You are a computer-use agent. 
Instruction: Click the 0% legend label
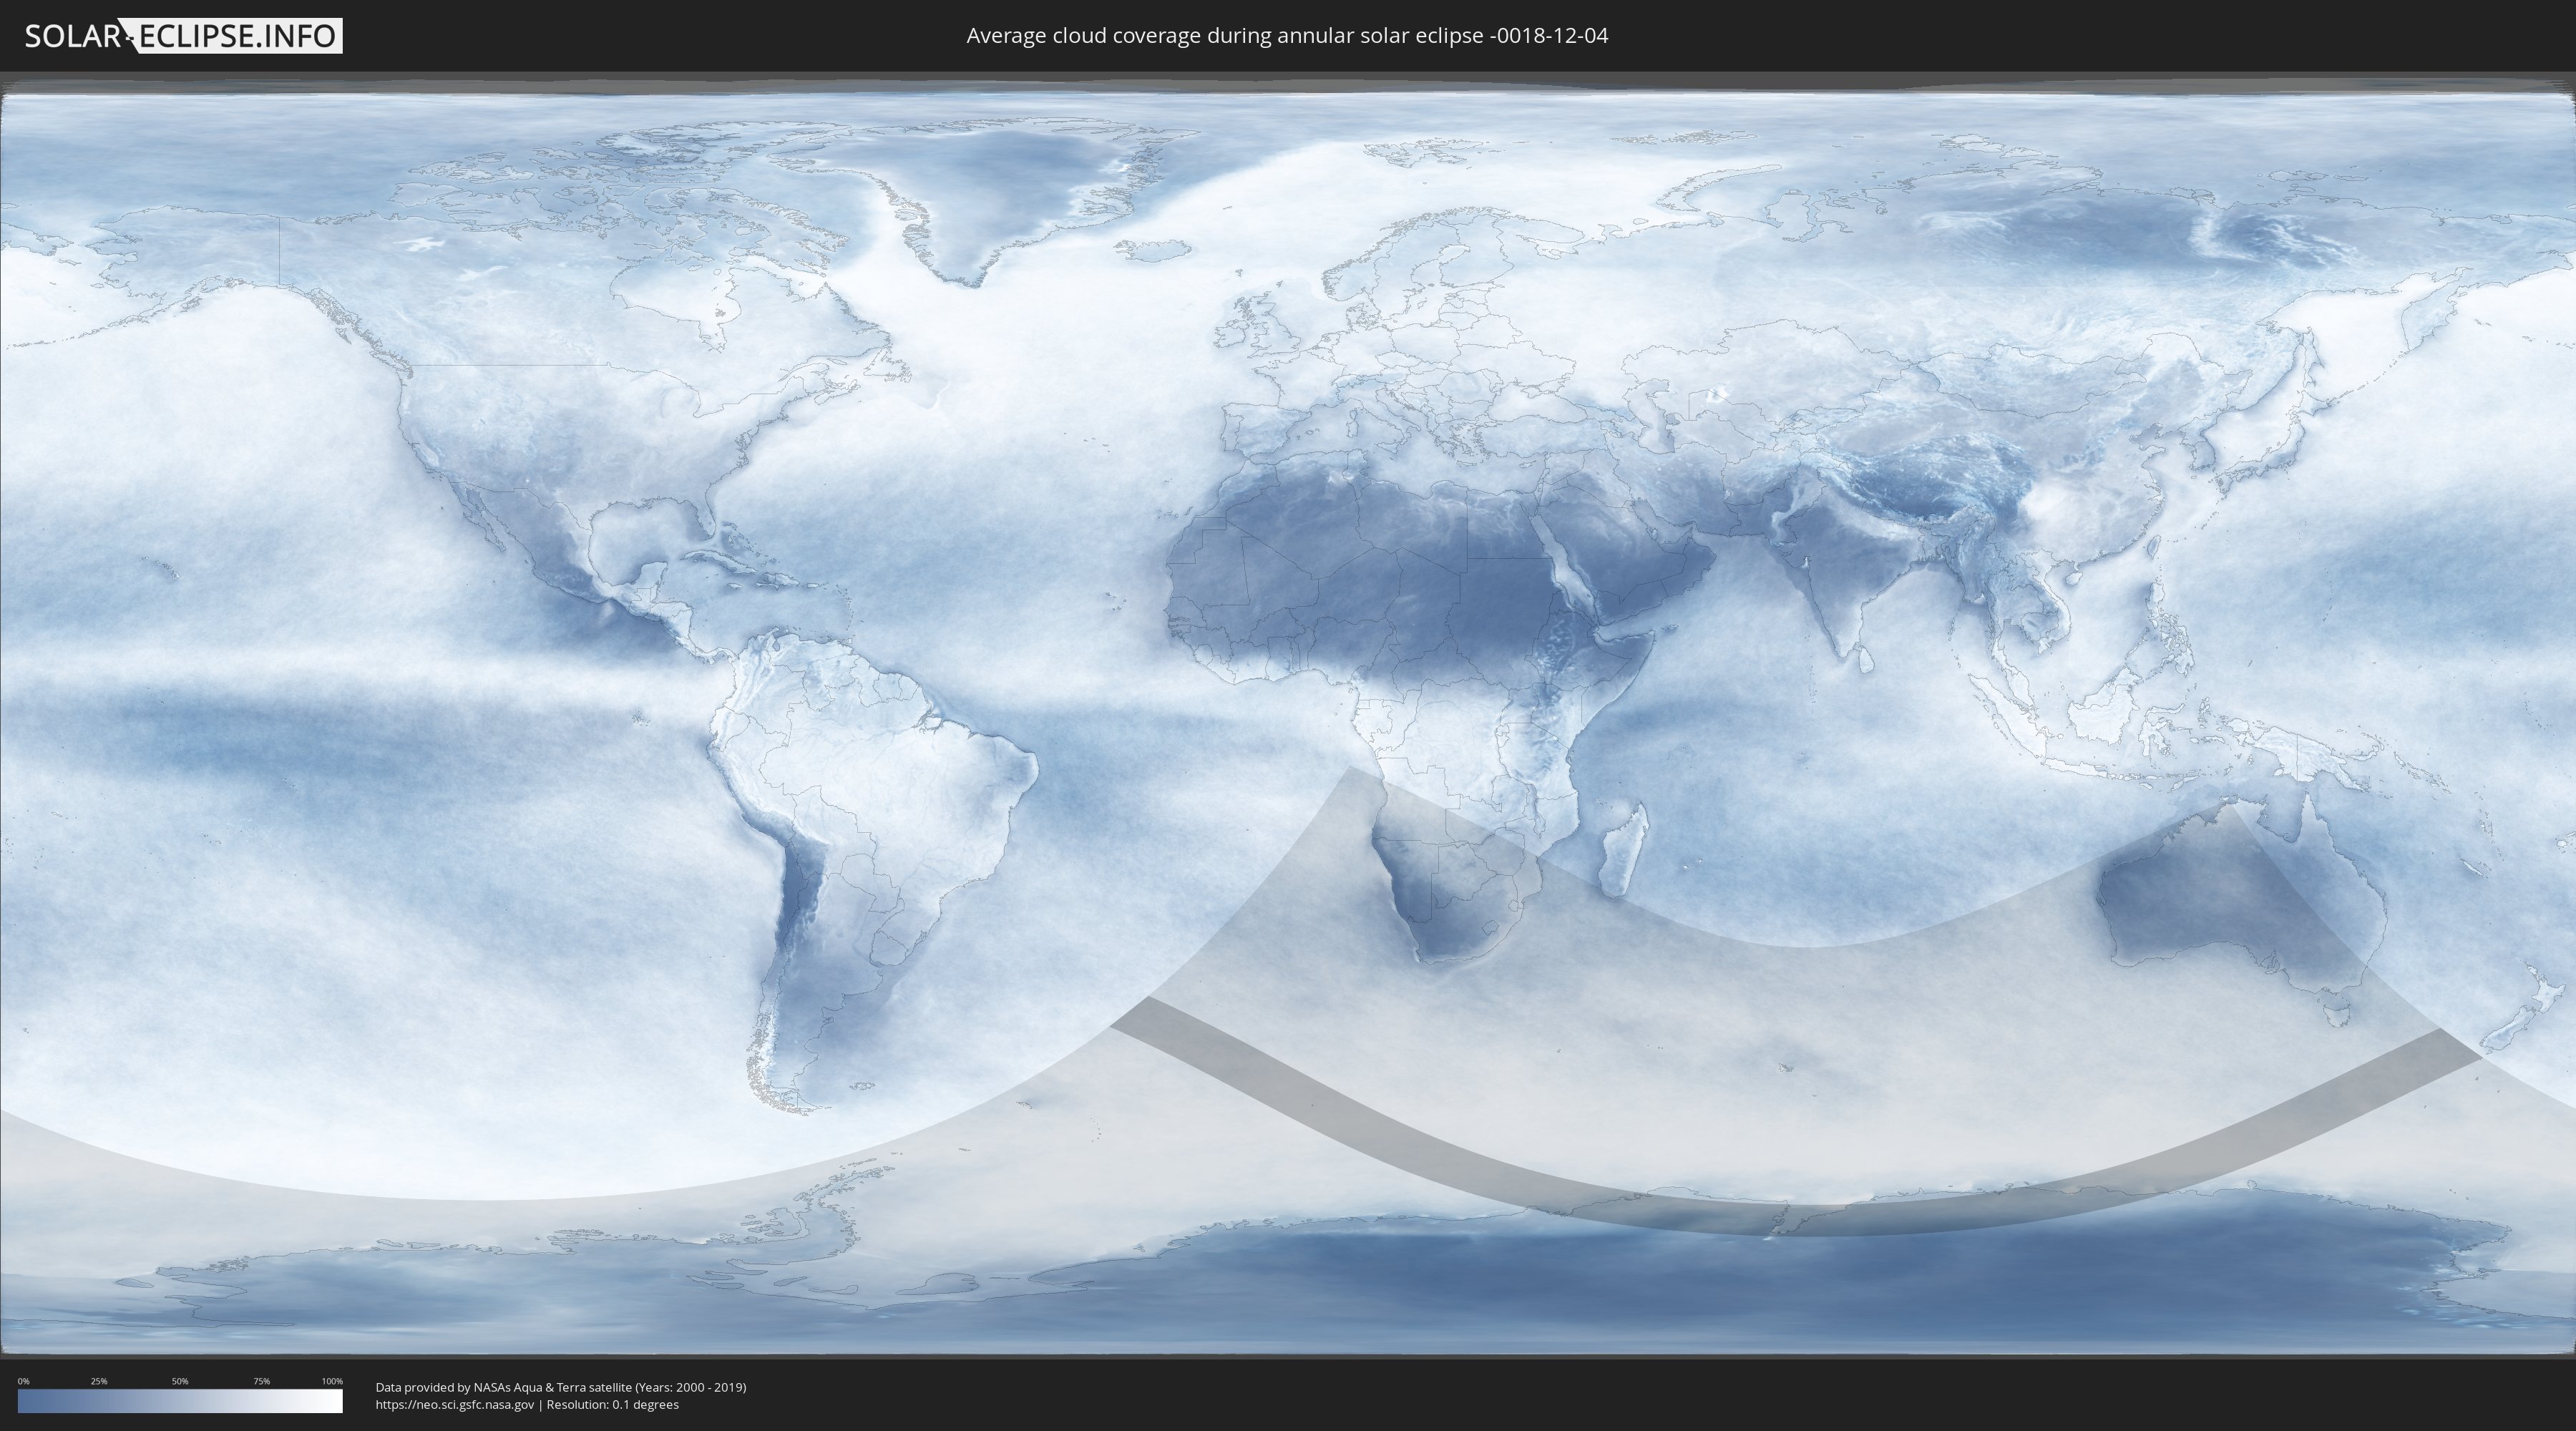23,1381
